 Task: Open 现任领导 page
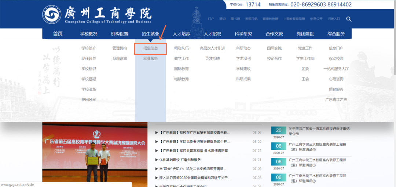89,59
